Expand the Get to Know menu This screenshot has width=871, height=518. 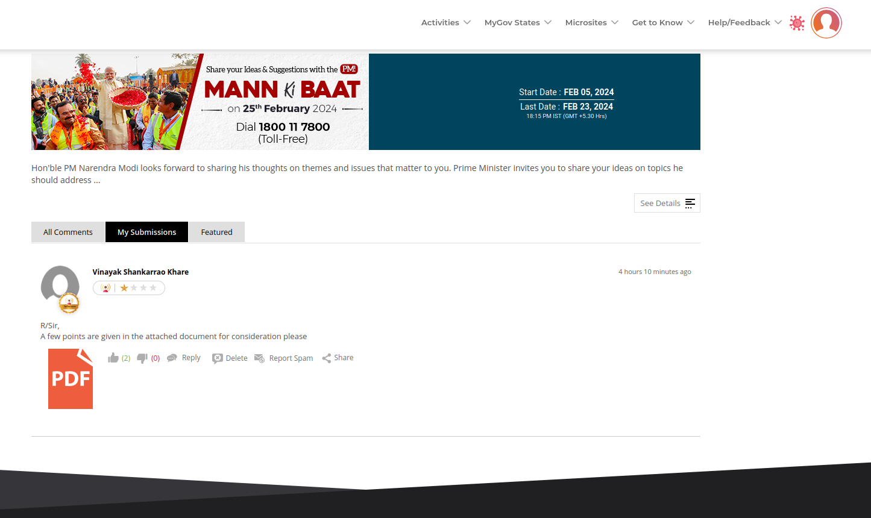tap(663, 22)
